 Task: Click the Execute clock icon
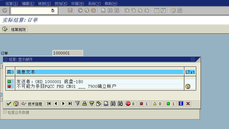pos(5,29)
